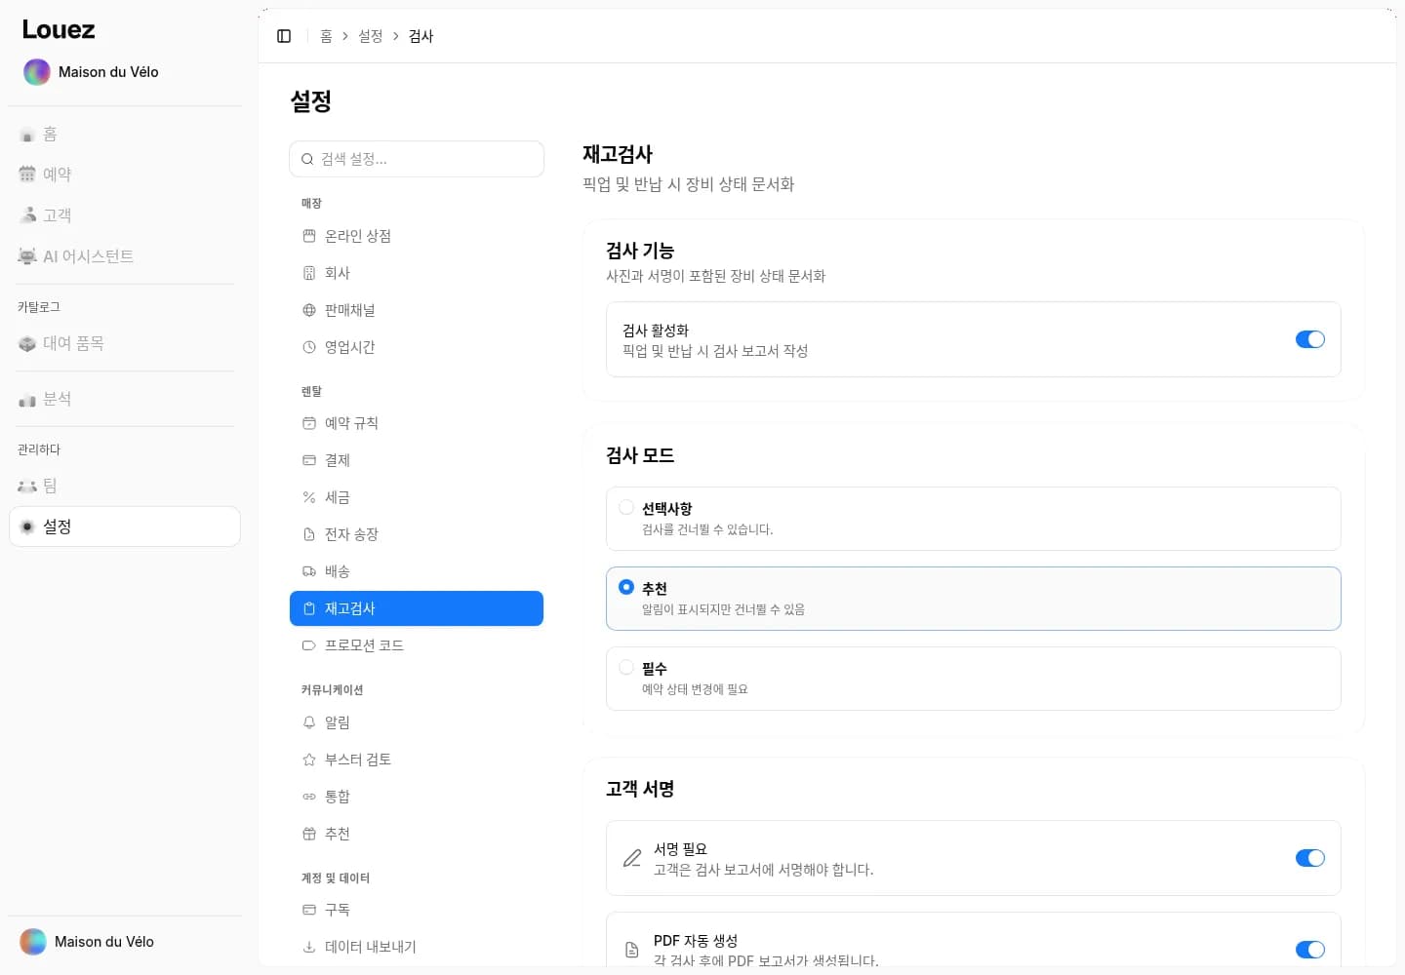Open 온라인 상점 store icon settings
Screen dimensions: 1405x975
pos(309,236)
